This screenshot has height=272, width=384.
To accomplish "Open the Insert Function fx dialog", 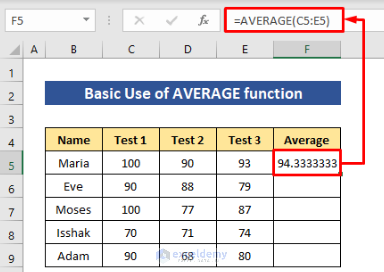I will pos(203,21).
